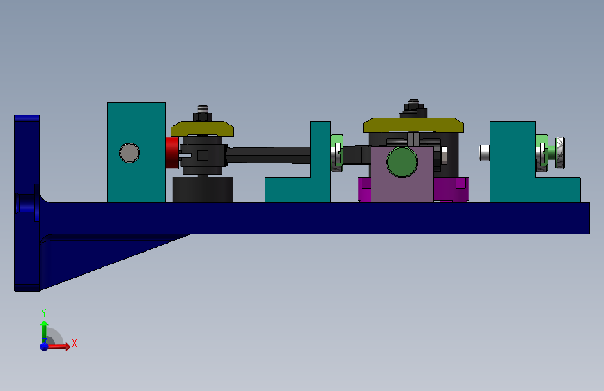Pick the hex nut atop the left clamp

203,117
